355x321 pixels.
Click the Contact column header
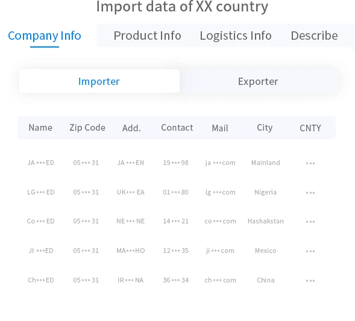[177, 128]
